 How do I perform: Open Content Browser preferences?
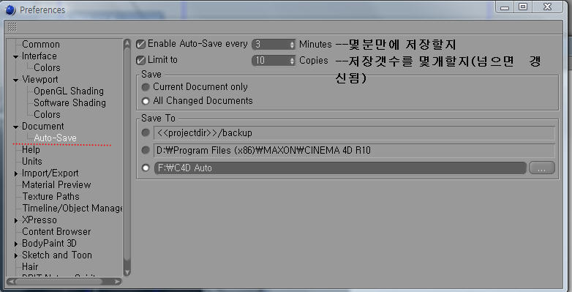56,231
